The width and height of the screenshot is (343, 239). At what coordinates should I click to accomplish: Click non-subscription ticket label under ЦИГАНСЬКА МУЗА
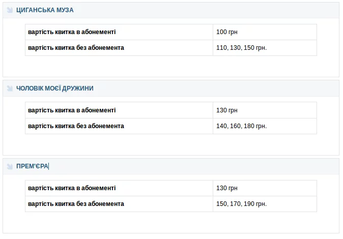pos(76,48)
